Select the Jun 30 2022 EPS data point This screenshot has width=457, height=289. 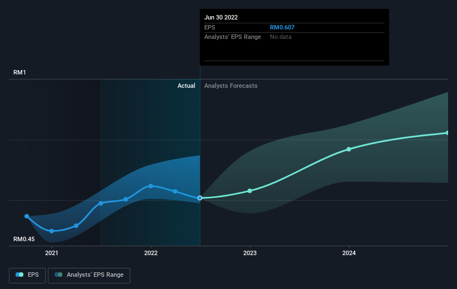pyautogui.click(x=200, y=198)
